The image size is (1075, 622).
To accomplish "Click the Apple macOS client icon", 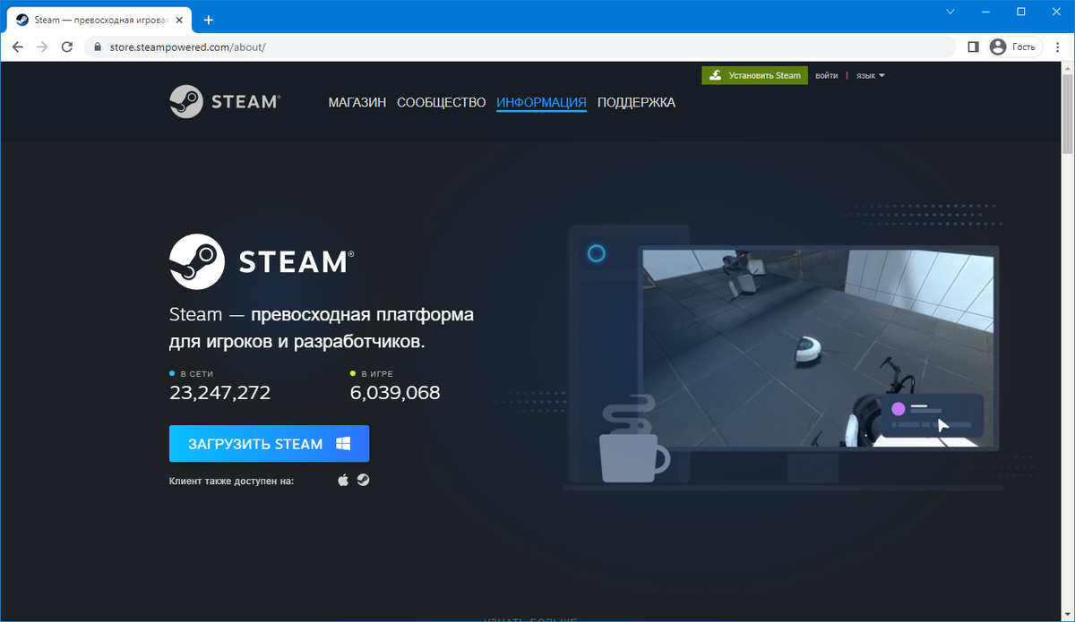I will 342,481.
